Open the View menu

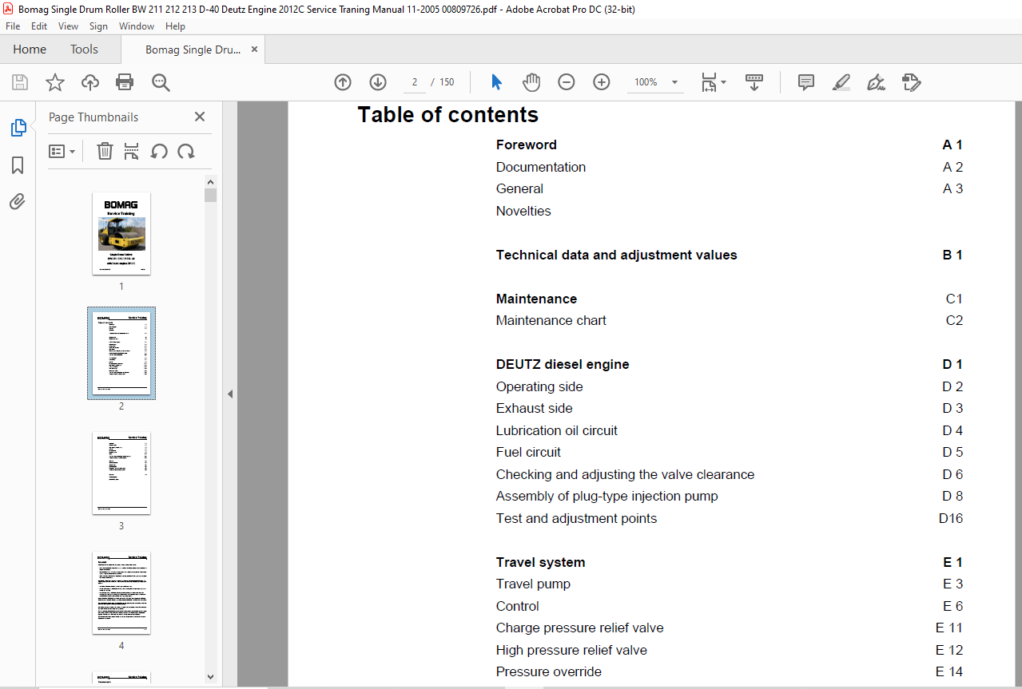tap(69, 26)
